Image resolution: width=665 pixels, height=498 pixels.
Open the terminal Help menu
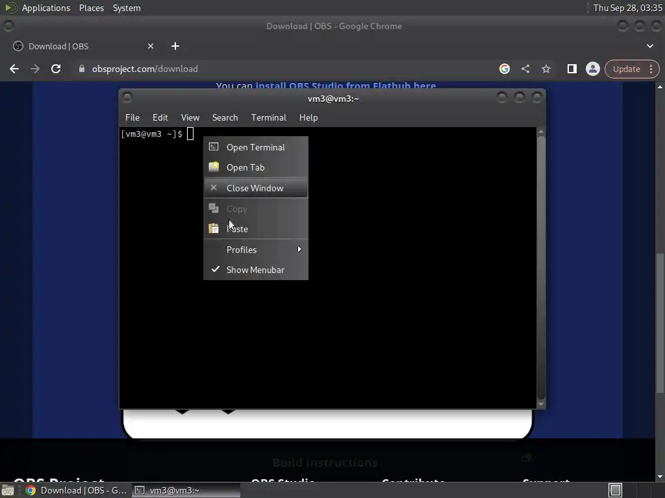308,118
